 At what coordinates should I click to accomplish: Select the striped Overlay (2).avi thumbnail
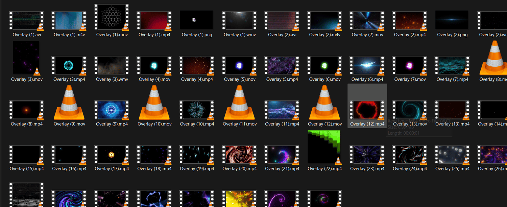[282, 21]
